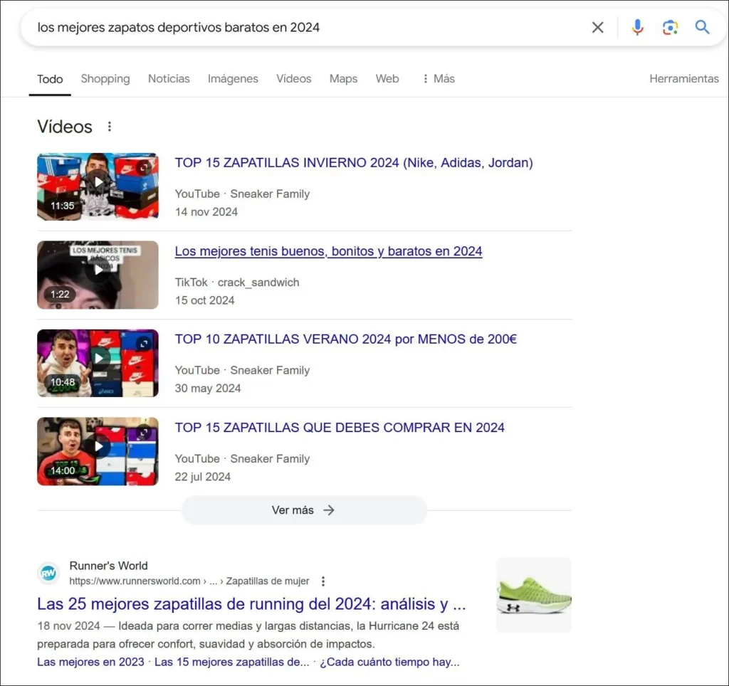Image resolution: width=729 pixels, height=686 pixels.
Task: Run search with the magnifying glass icon
Action: [x=702, y=28]
